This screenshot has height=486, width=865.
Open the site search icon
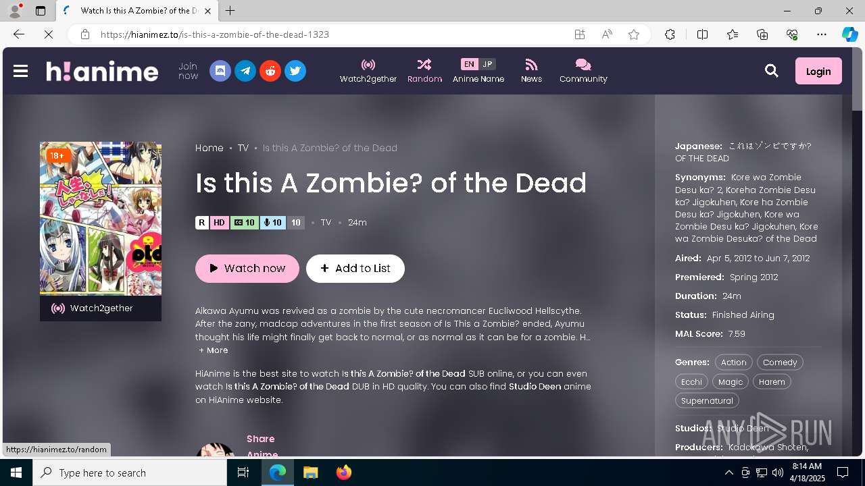tap(772, 71)
